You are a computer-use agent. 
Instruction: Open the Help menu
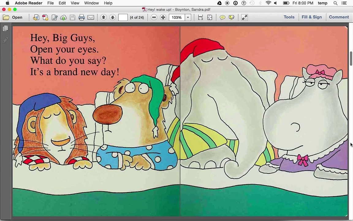(108, 3)
